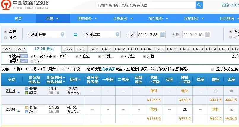Screen dimensions: 239x127
Task: Click Z114 硬座 cell showing 4
Action: tap(216, 91)
